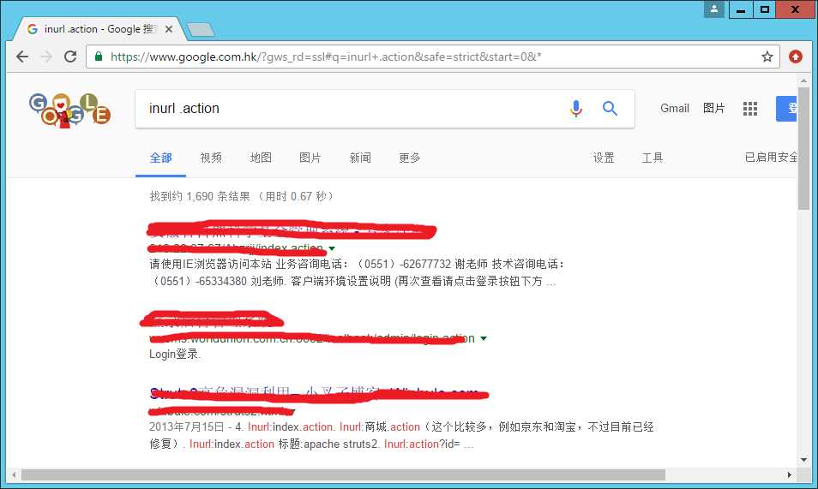Expand dropdown arrow beside login.action URL
The width and height of the screenshot is (818, 489).
pos(484,339)
